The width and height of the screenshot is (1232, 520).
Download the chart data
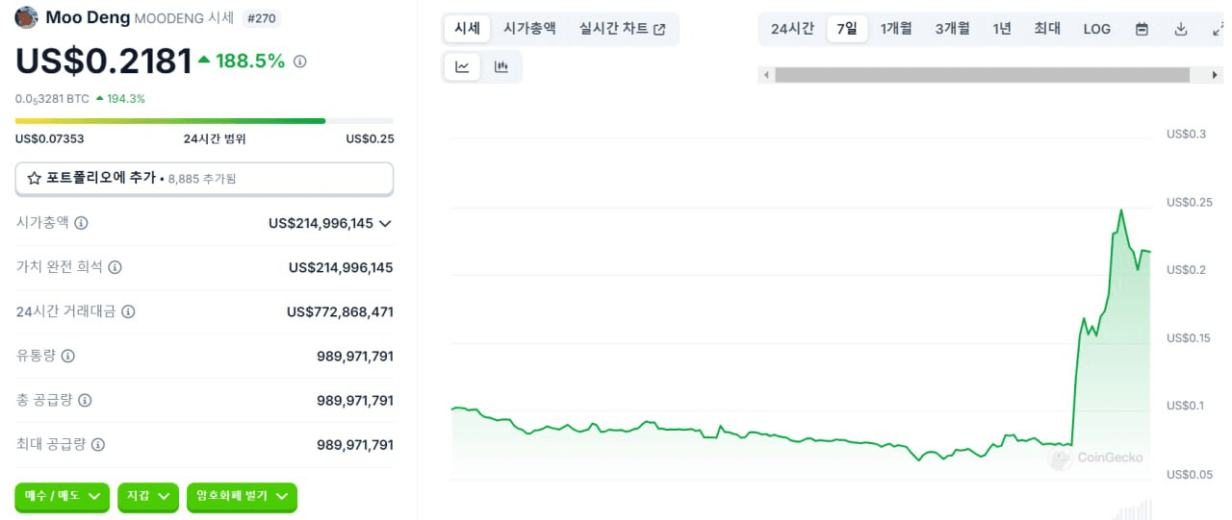(x=1181, y=29)
